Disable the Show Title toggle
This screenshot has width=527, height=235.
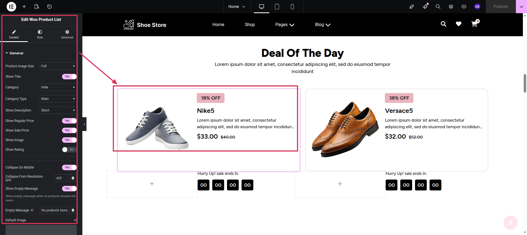click(69, 77)
